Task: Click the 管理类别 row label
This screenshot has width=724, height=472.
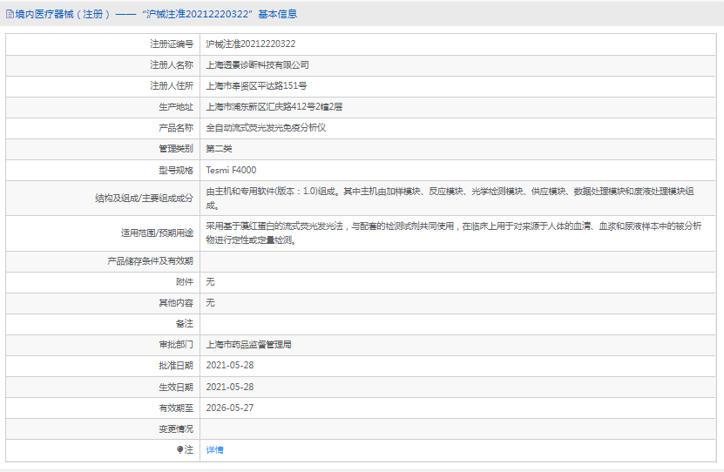Action: point(176,149)
